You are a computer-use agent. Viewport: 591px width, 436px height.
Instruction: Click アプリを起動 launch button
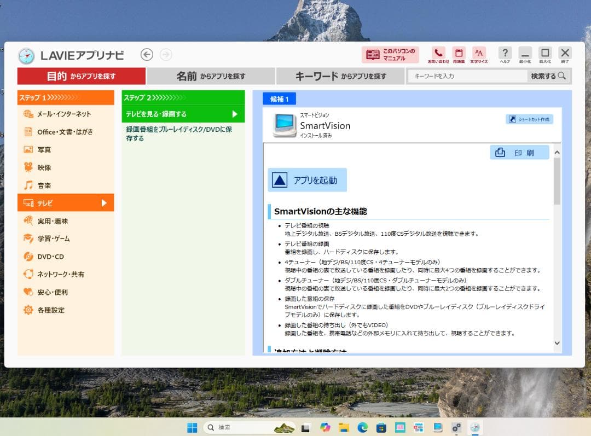pos(307,180)
